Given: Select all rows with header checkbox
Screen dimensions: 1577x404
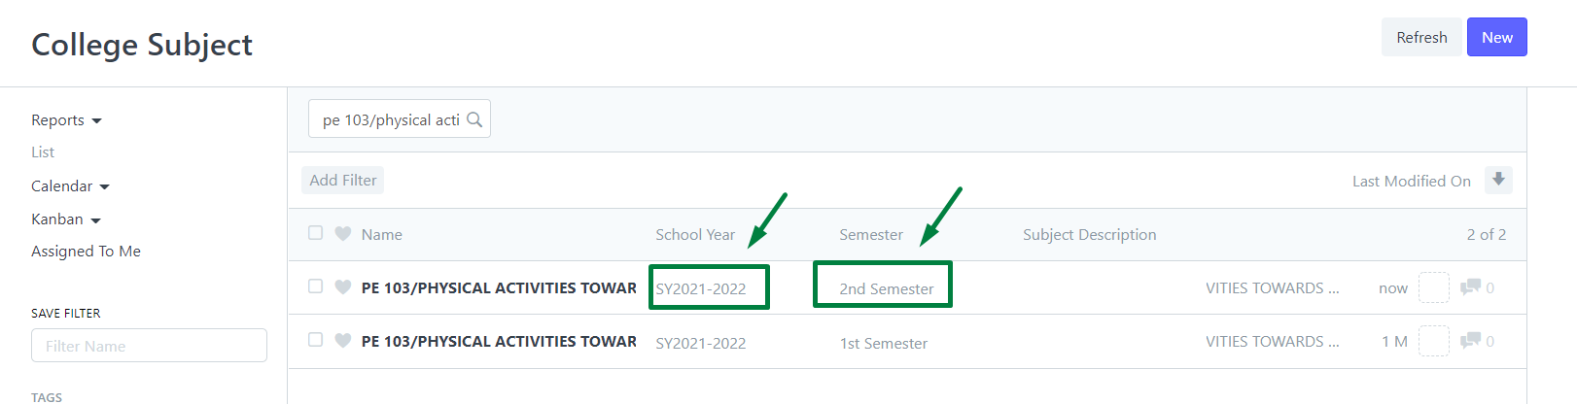Looking at the screenshot, I should [315, 233].
